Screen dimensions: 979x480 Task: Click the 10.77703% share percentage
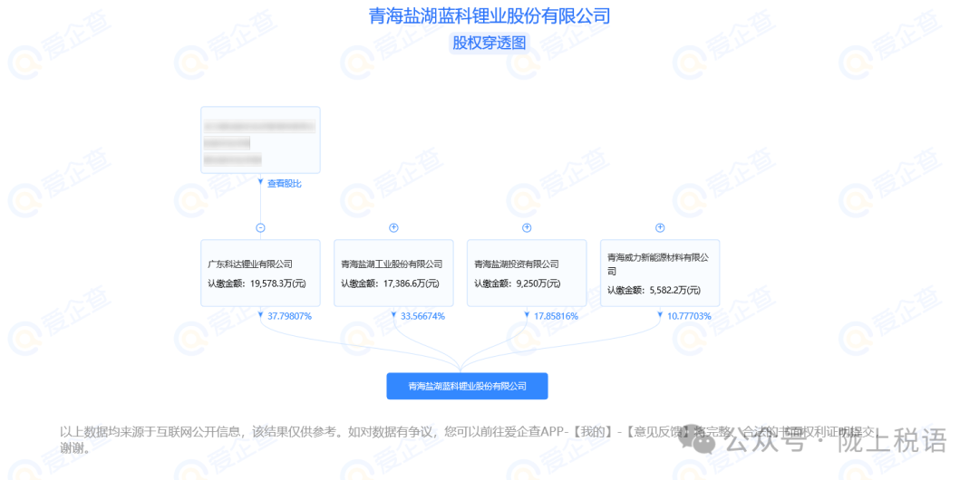pyautogui.click(x=689, y=316)
